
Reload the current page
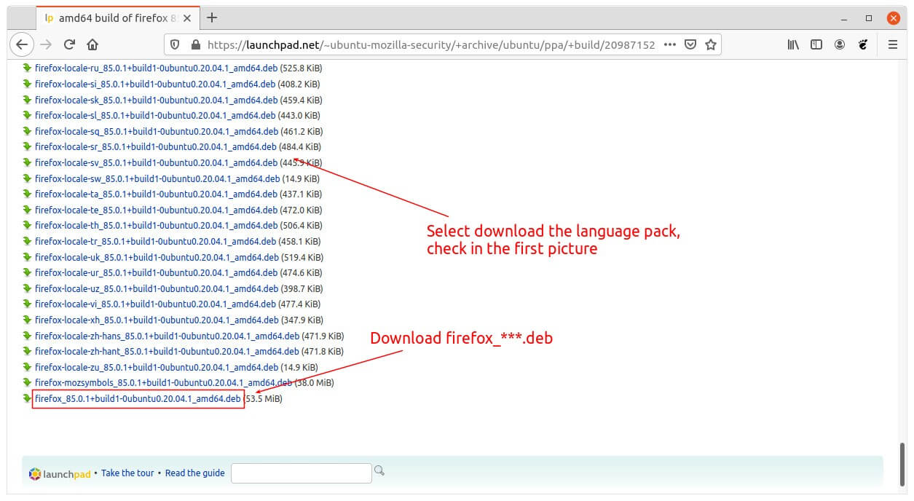point(69,44)
